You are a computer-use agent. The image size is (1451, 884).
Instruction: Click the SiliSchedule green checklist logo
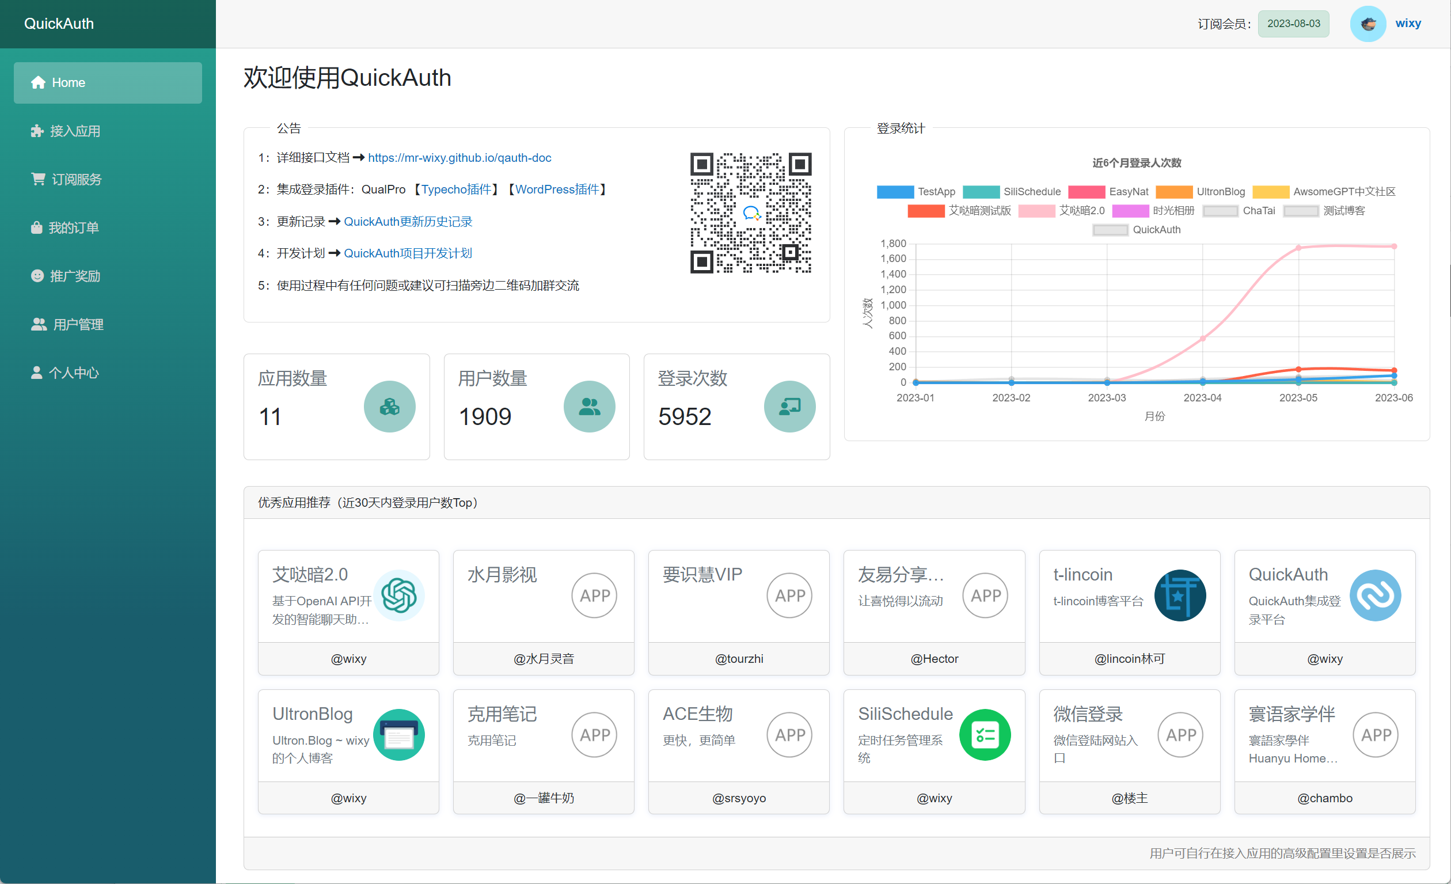(985, 735)
